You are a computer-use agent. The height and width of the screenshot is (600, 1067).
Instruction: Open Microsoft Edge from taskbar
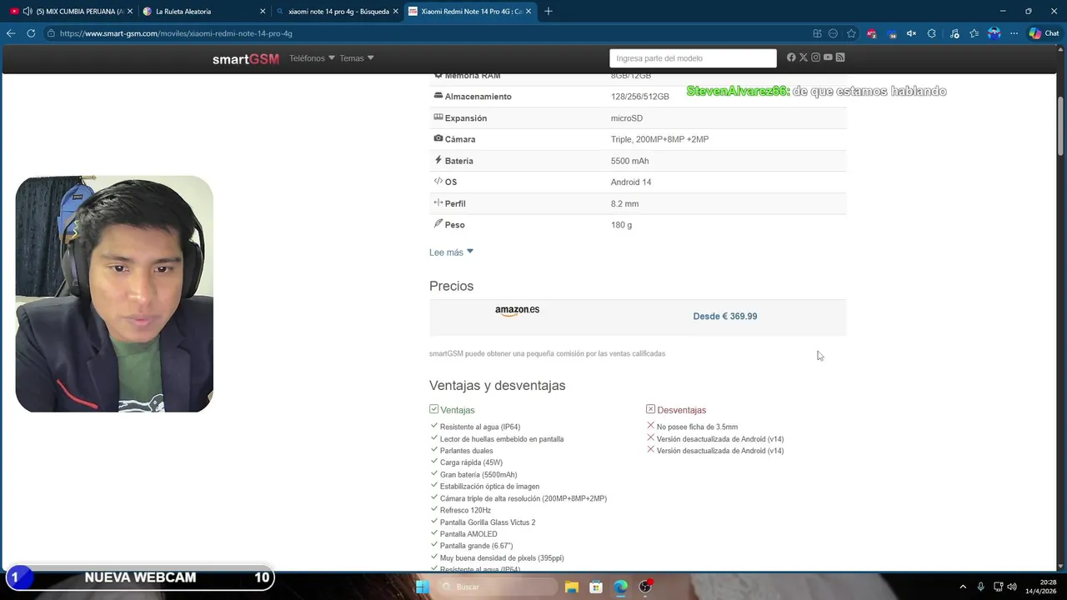(620, 587)
